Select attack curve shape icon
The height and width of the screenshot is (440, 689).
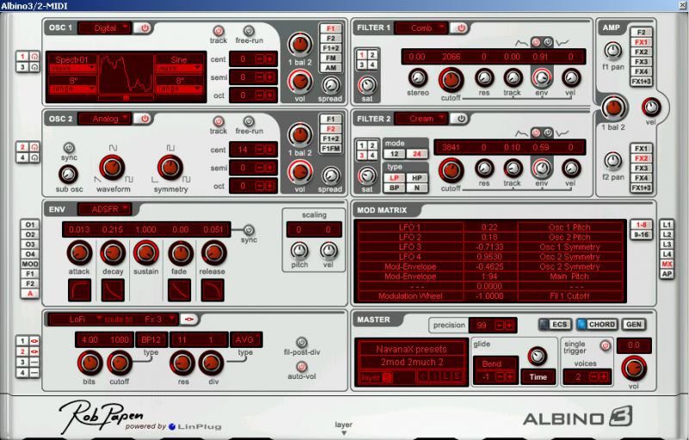[79, 290]
